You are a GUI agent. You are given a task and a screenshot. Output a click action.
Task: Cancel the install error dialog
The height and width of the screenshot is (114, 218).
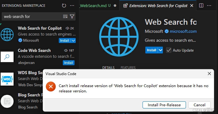pyautogui.click(x=199, y=105)
